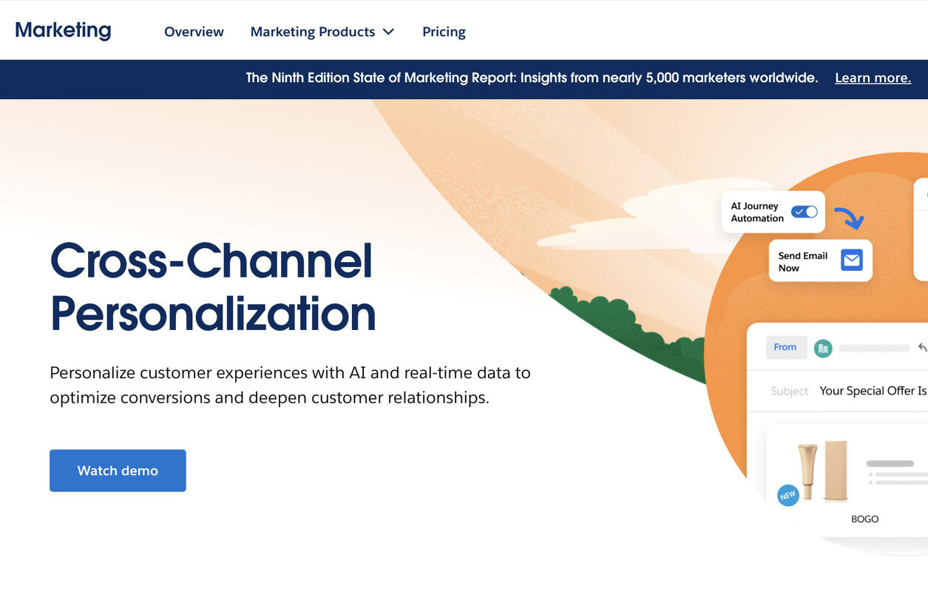Open the Marketing Products menu
The image size is (928, 592).
tap(313, 31)
